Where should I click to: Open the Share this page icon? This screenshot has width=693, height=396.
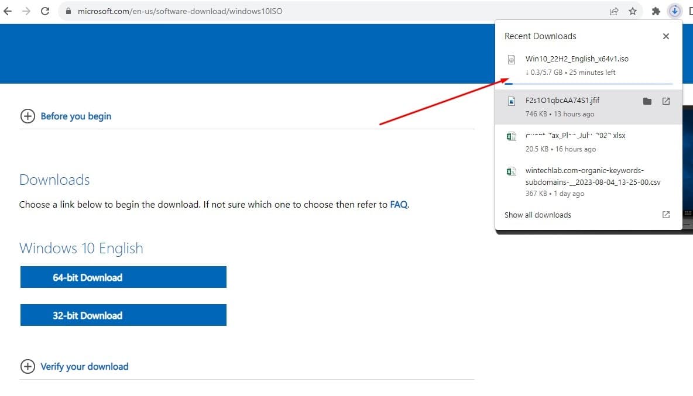click(x=613, y=10)
